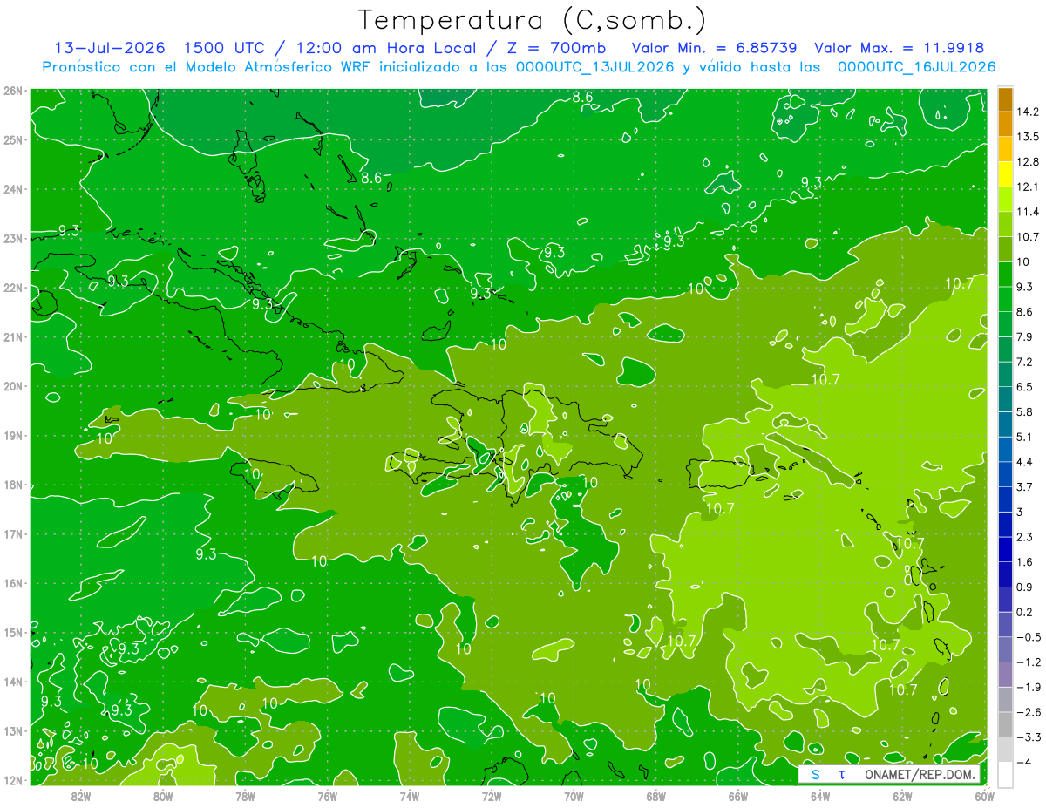1046x808 pixels.
Task: Click the "12.1" color bar label
Action: [x=1028, y=187]
